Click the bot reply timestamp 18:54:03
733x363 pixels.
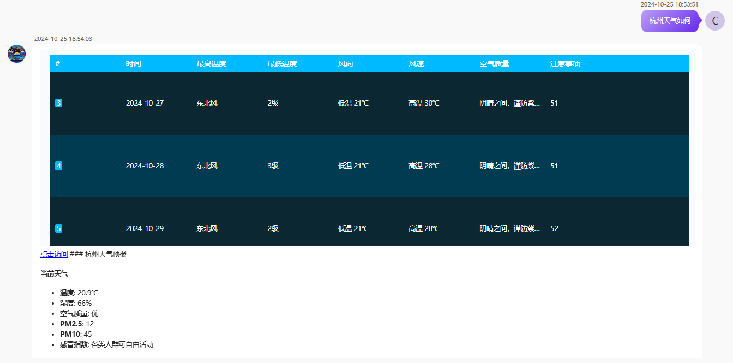(x=63, y=39)
